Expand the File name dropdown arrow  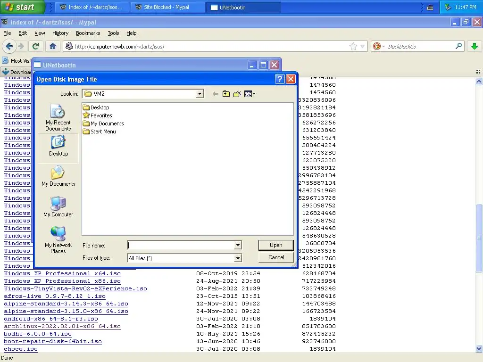[x=238, y=245]
